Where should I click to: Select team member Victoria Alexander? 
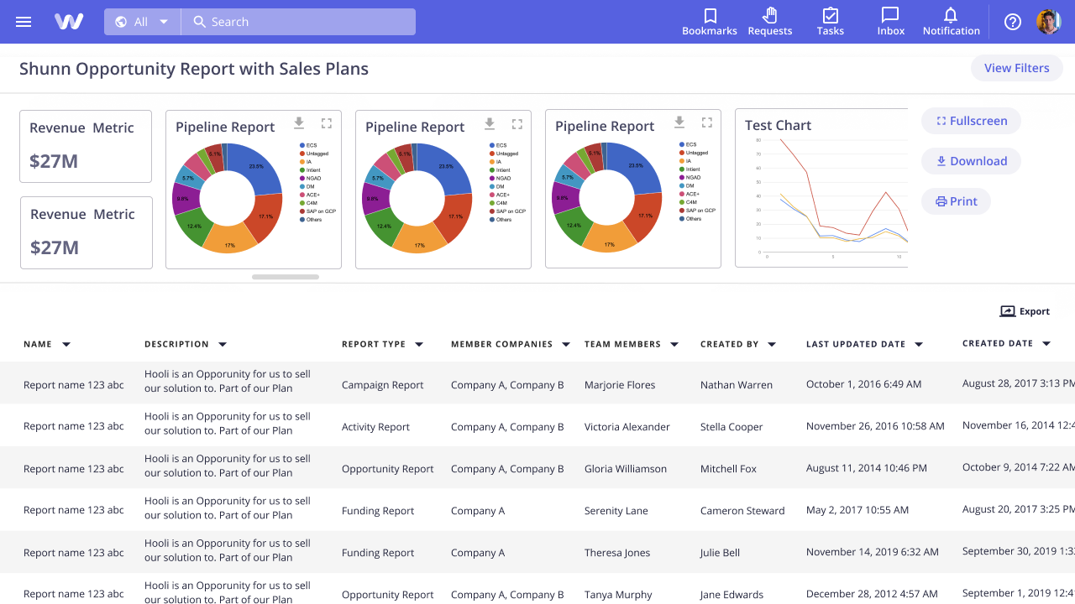pyautogui.click(x=627, y=427)
